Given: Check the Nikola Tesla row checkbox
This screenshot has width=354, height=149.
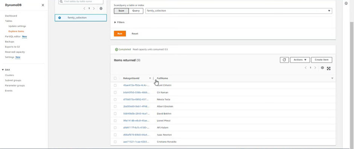Looking at the screenshot, I should tap(115, 100).
